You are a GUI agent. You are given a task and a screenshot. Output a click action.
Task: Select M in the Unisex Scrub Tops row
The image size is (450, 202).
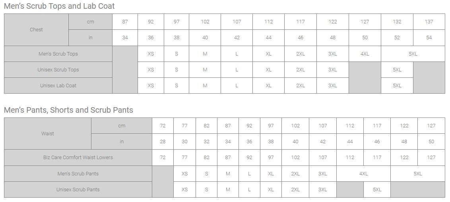[x=205, y=69]
